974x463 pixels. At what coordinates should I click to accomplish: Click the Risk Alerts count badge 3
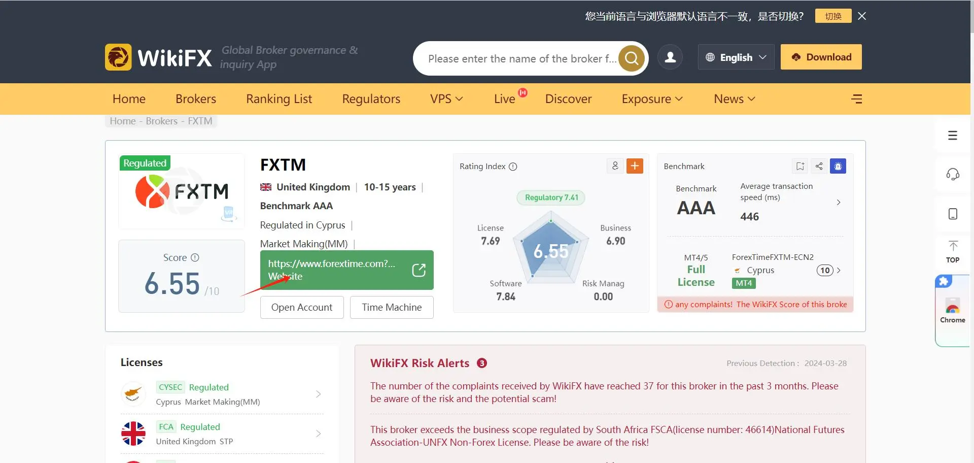(482, 363)
